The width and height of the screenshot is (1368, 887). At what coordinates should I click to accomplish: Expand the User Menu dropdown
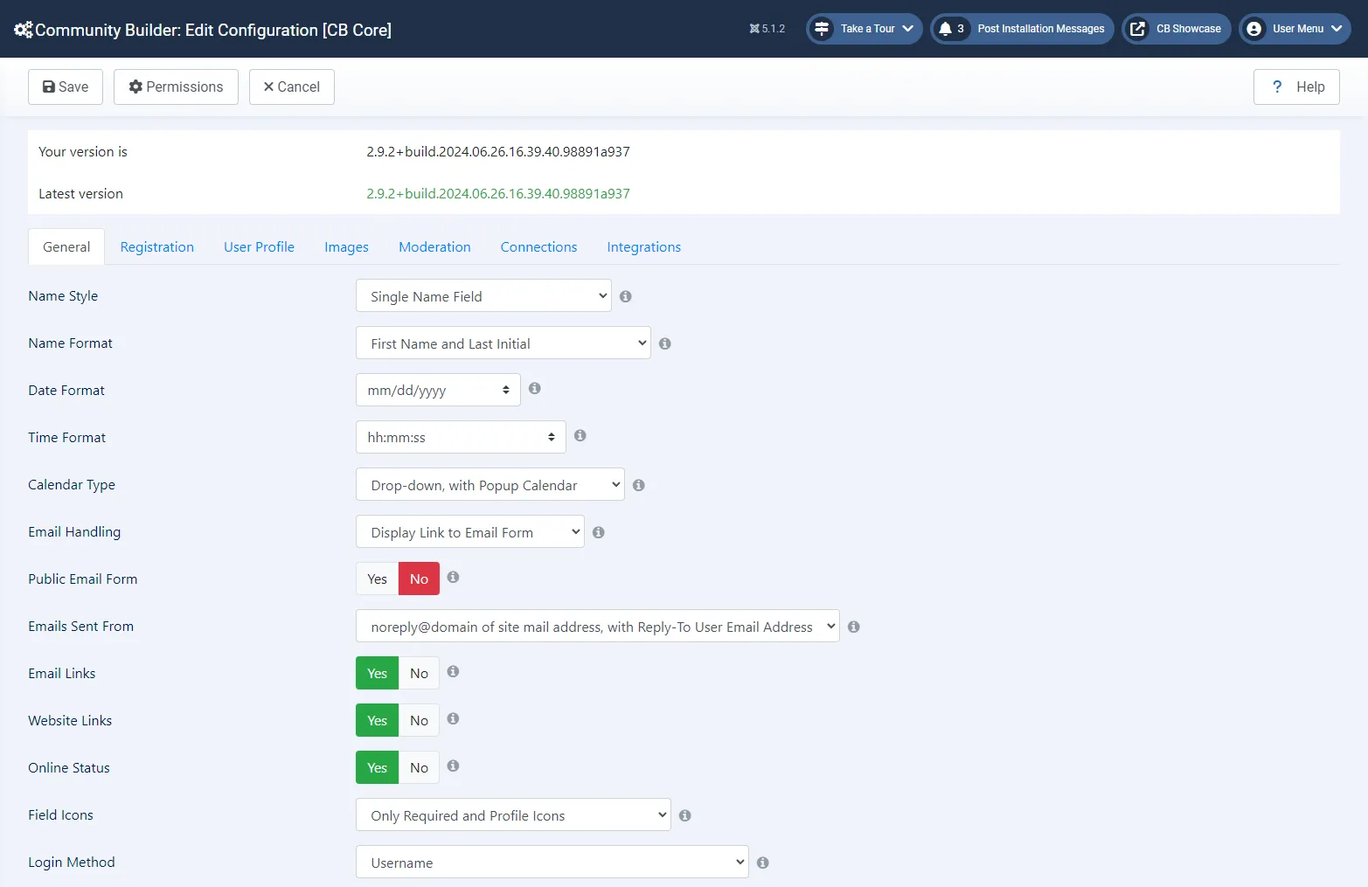[x=1295, y=29]
